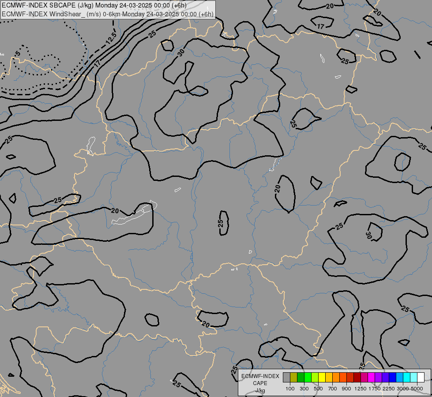Click the SBCAPE title line

(x=94, y=5)
